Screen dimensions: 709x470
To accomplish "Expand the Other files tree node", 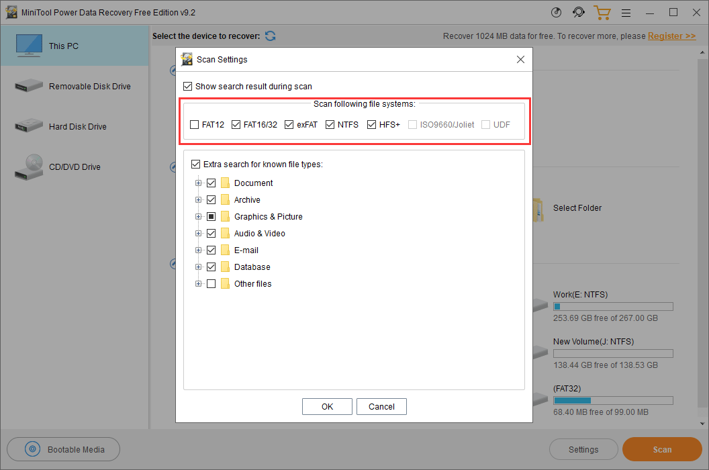I will (198, 284).
